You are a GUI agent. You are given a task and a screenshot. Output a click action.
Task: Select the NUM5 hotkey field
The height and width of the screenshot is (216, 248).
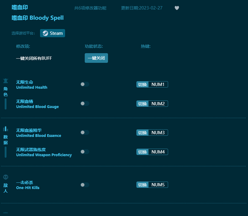[x=158, y=185]
